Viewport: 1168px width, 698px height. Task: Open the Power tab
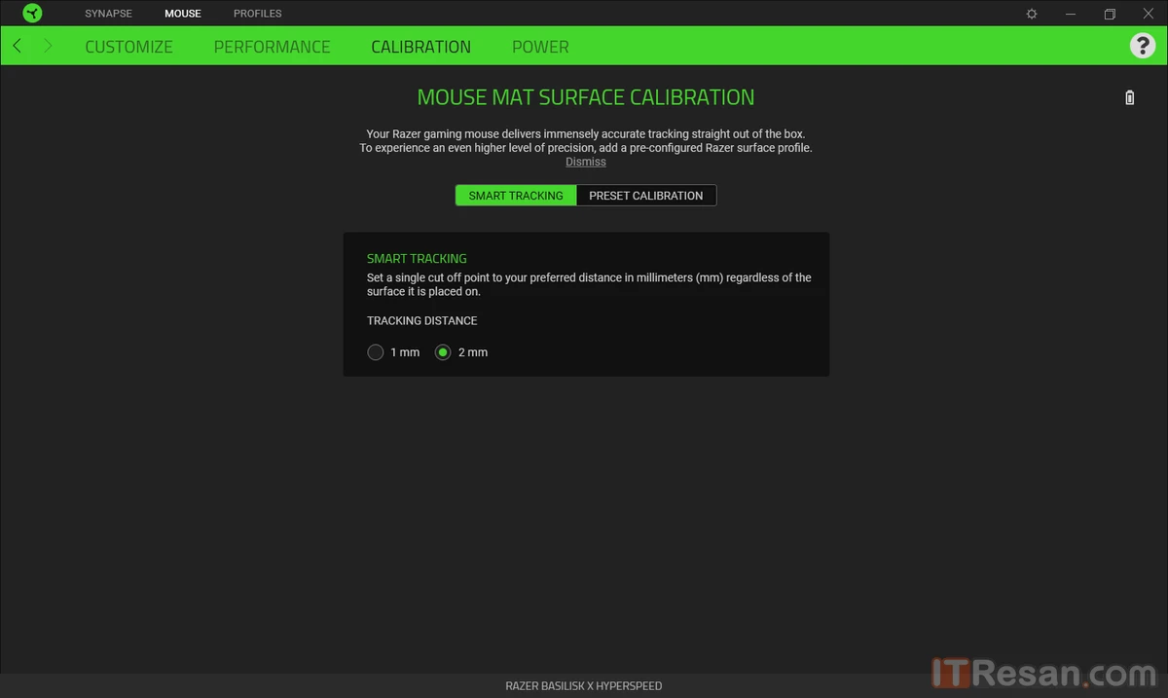tap(540, 47)
